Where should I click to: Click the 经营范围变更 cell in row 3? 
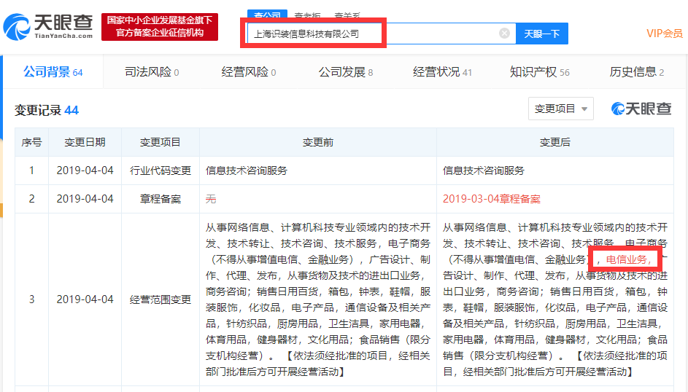(161, 299)
